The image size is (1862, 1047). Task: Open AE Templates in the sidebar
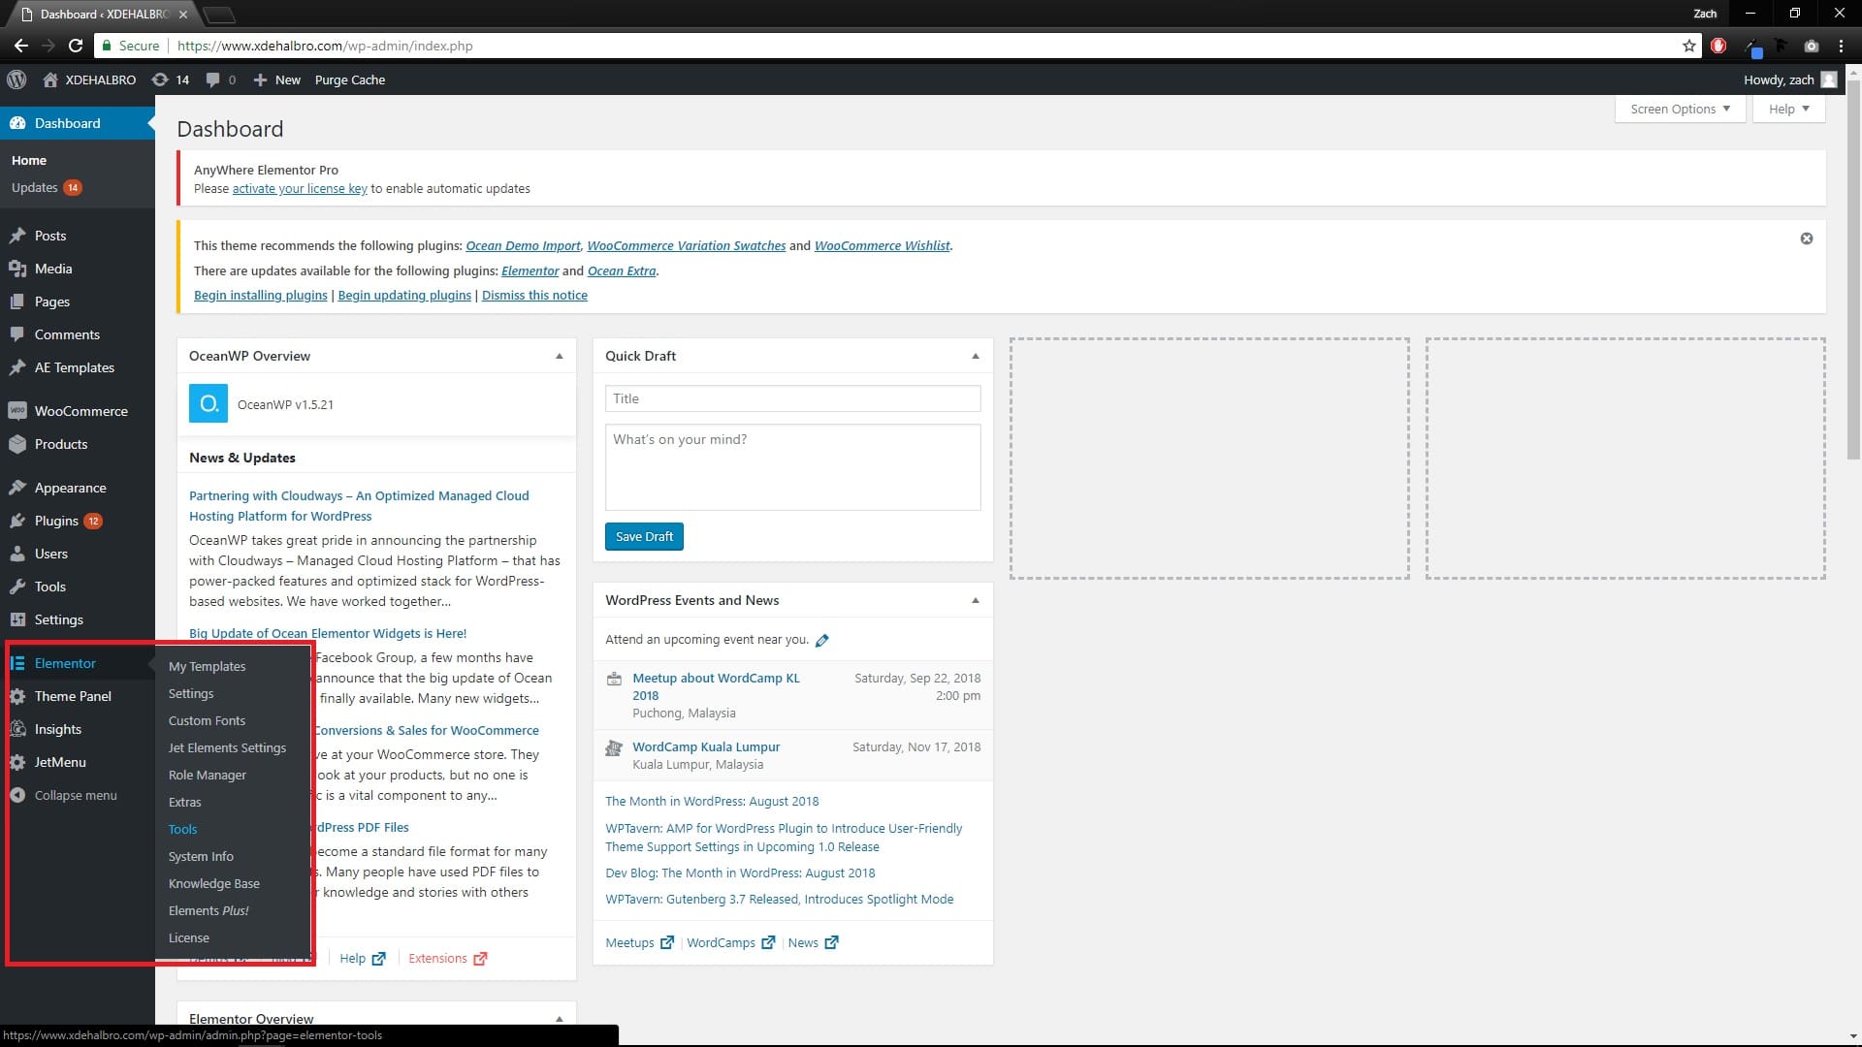[74, 367]
